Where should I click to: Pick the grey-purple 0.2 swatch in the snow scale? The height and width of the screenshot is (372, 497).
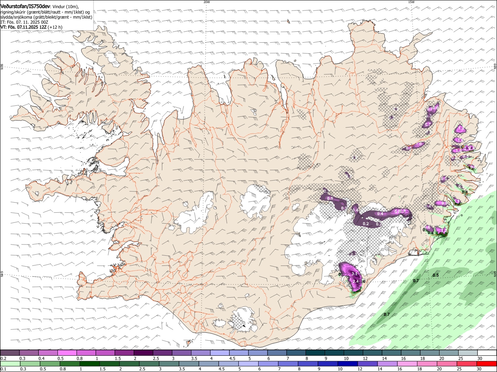click(10, 353)
